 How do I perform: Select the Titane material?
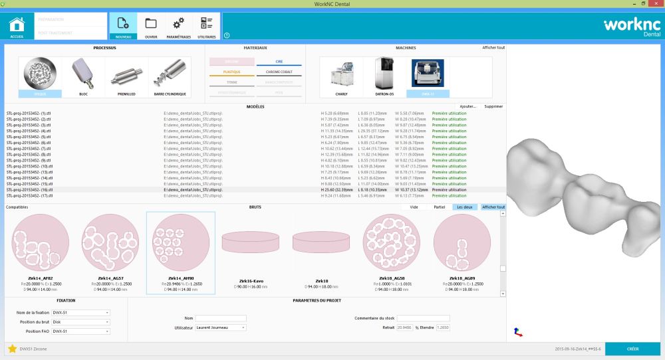tap(231, 82)
